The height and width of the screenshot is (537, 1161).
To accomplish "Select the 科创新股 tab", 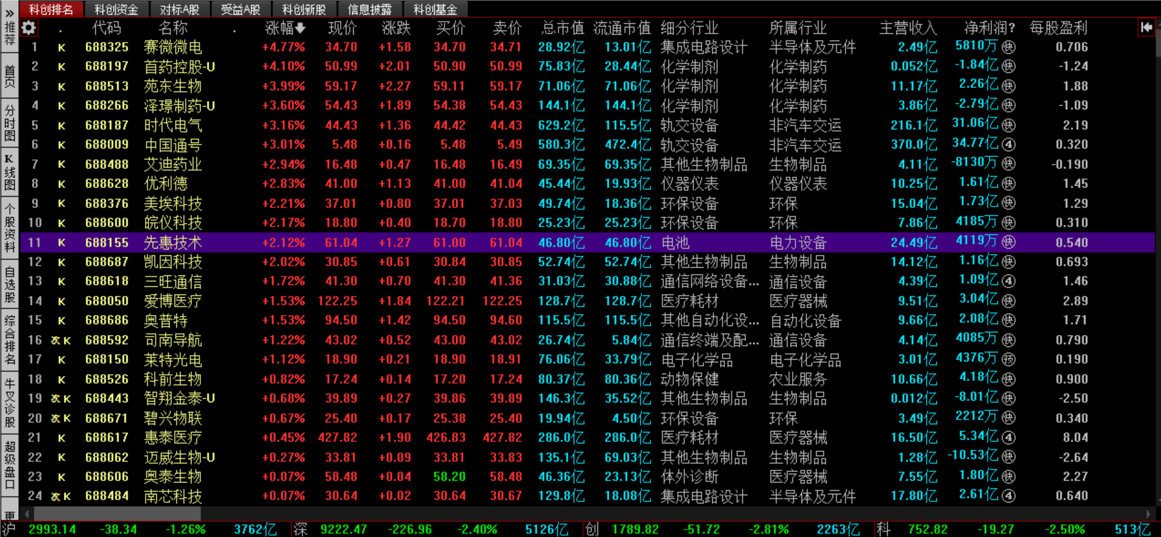I will coord(304,10).
